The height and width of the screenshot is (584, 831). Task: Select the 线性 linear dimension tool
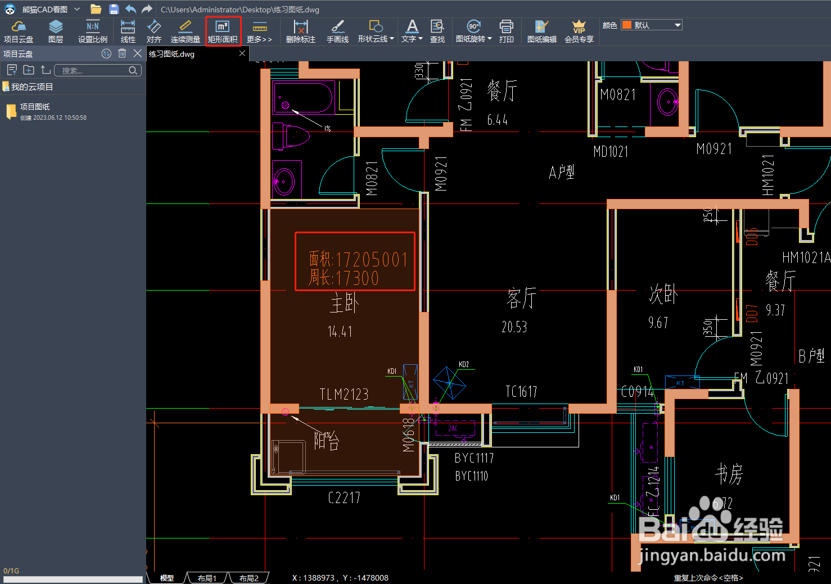(128, 31)
